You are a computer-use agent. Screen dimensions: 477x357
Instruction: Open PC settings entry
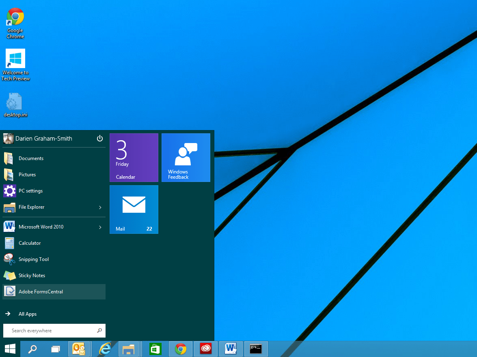pyautogui.click(x=54, y=190)
